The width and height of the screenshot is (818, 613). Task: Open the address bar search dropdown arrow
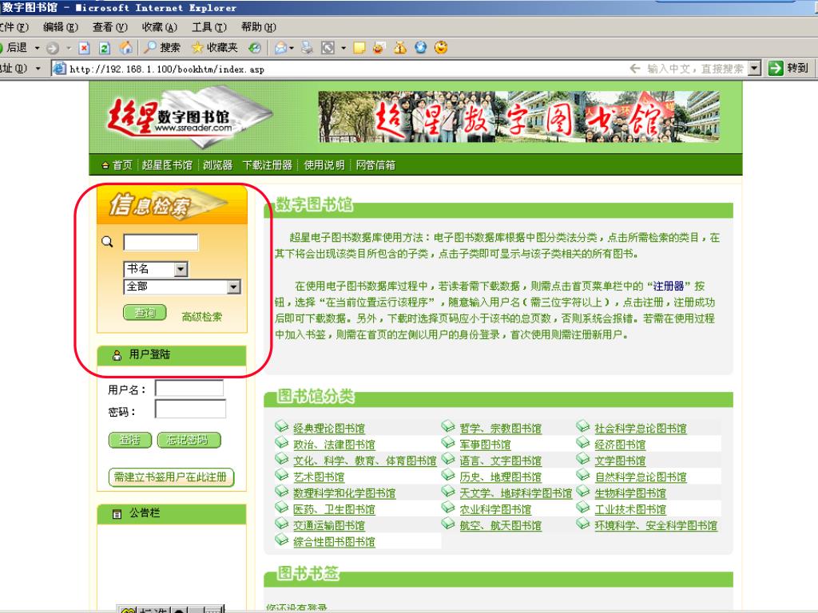(754, 69)
